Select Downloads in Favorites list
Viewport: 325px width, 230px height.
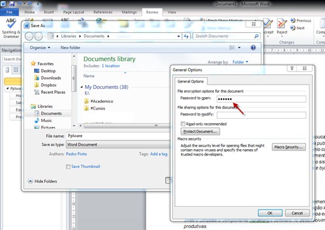click(x=51, y=78)
